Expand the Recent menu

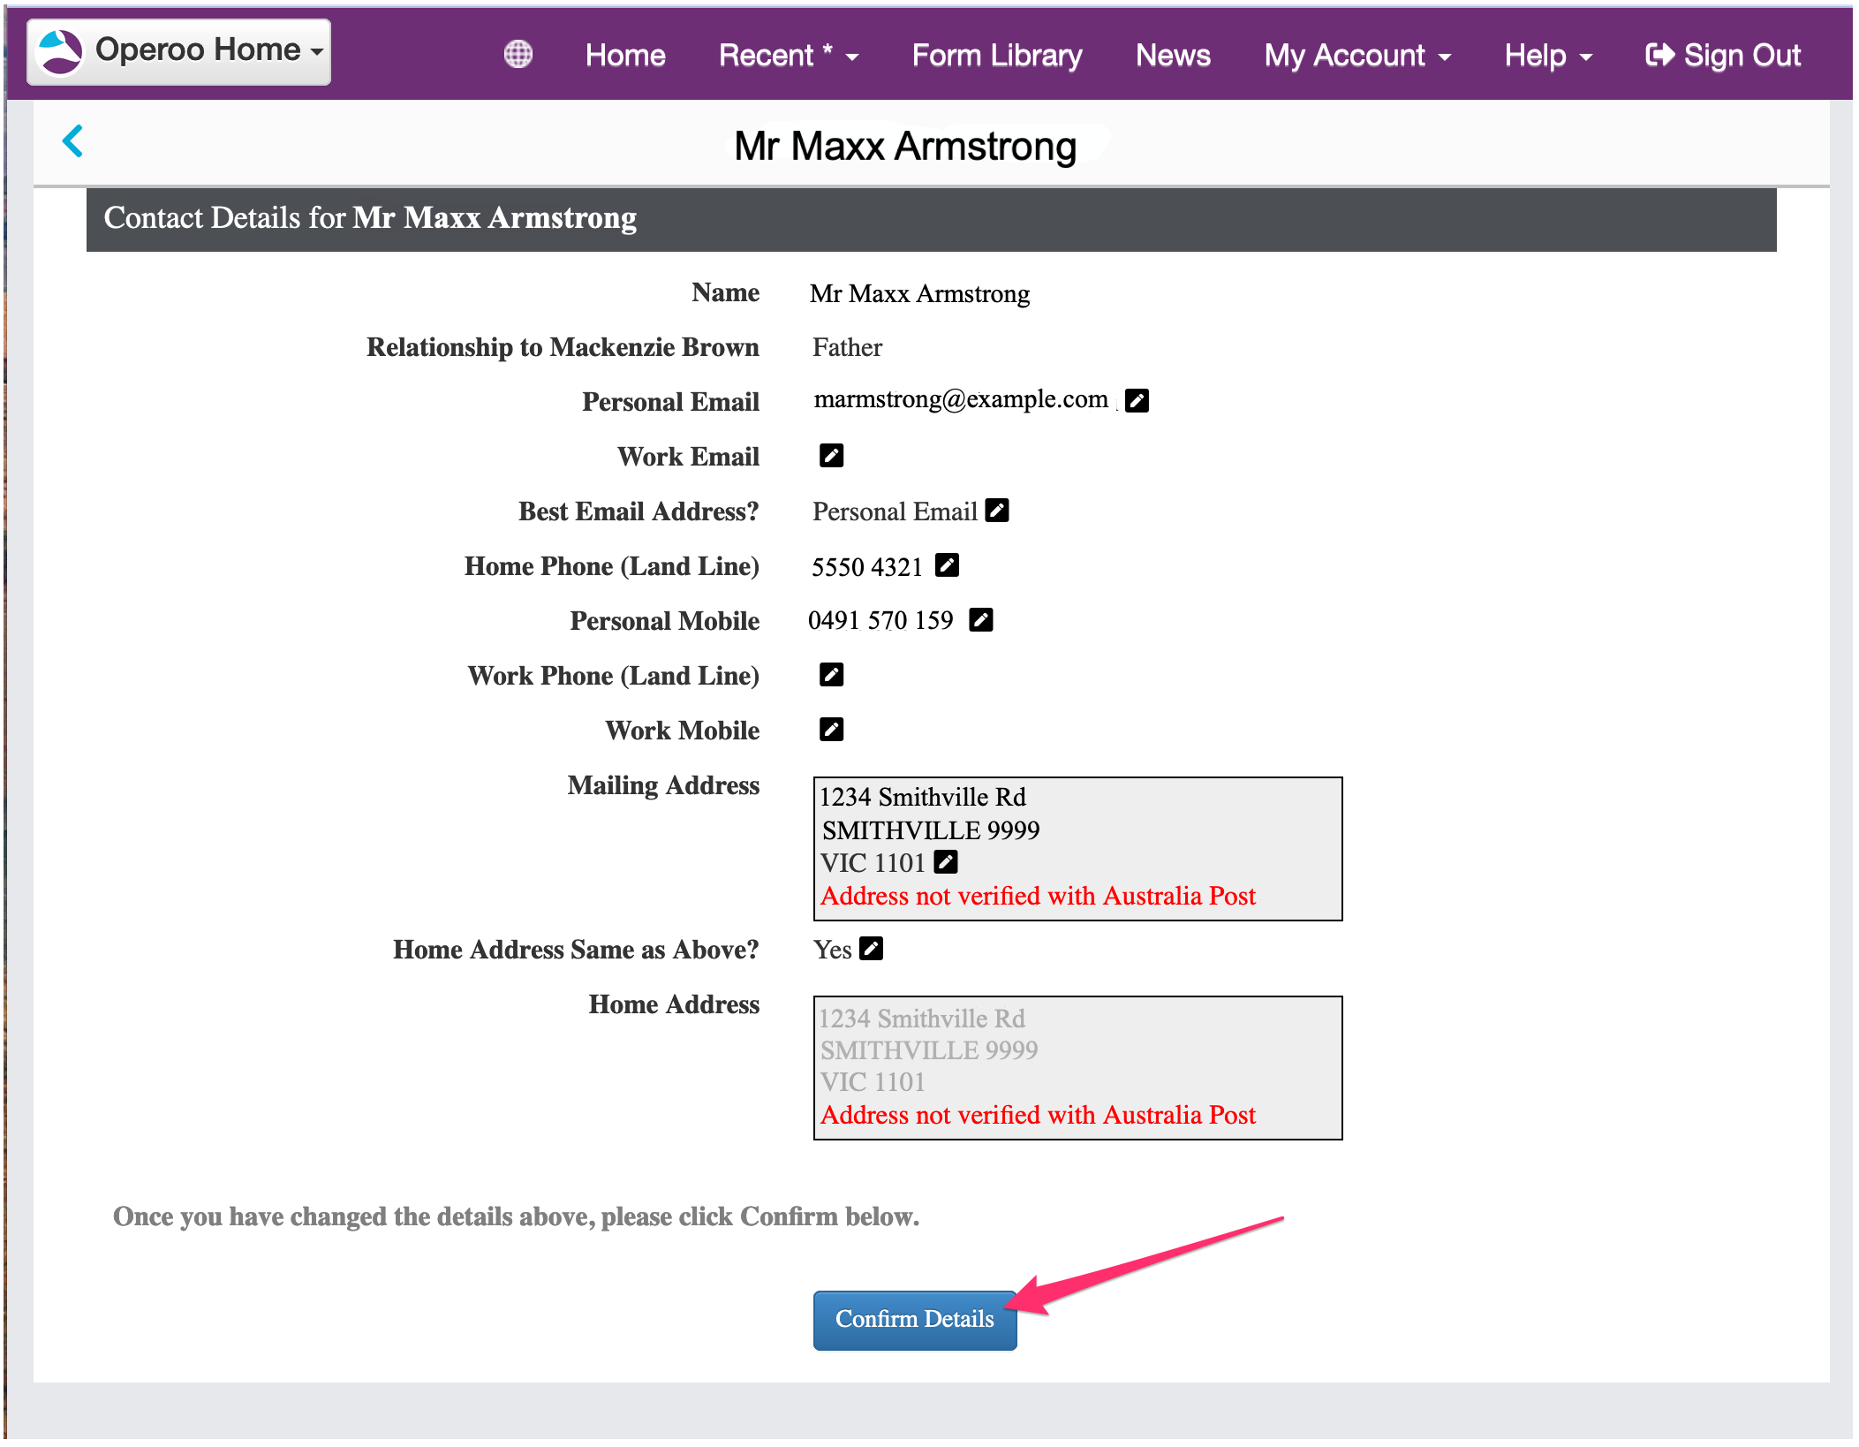[788, 56]
